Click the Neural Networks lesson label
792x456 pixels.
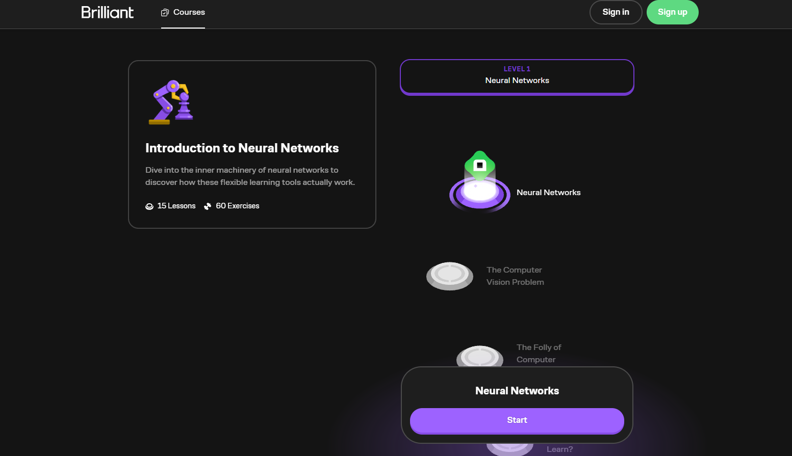(x=548, y=193)
